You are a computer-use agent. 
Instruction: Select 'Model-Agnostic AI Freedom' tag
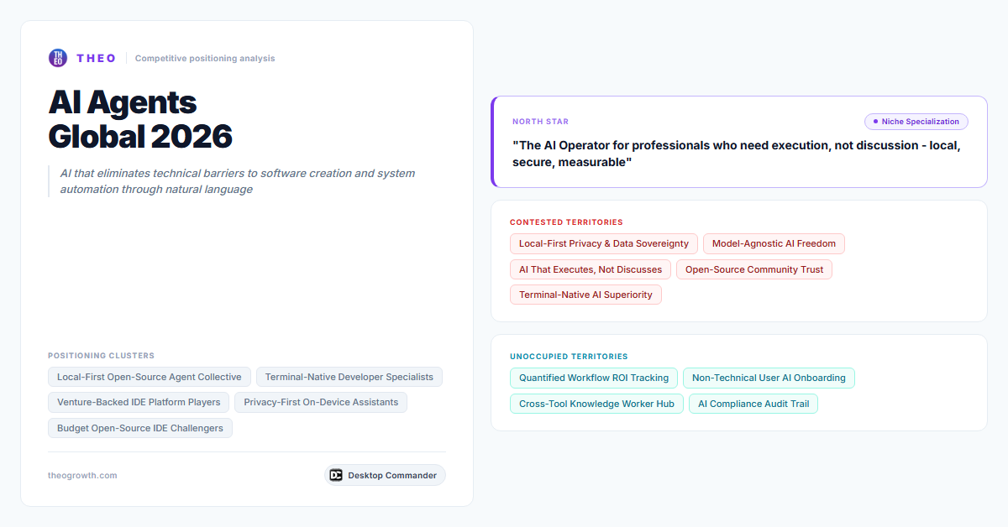pos(774,243)
